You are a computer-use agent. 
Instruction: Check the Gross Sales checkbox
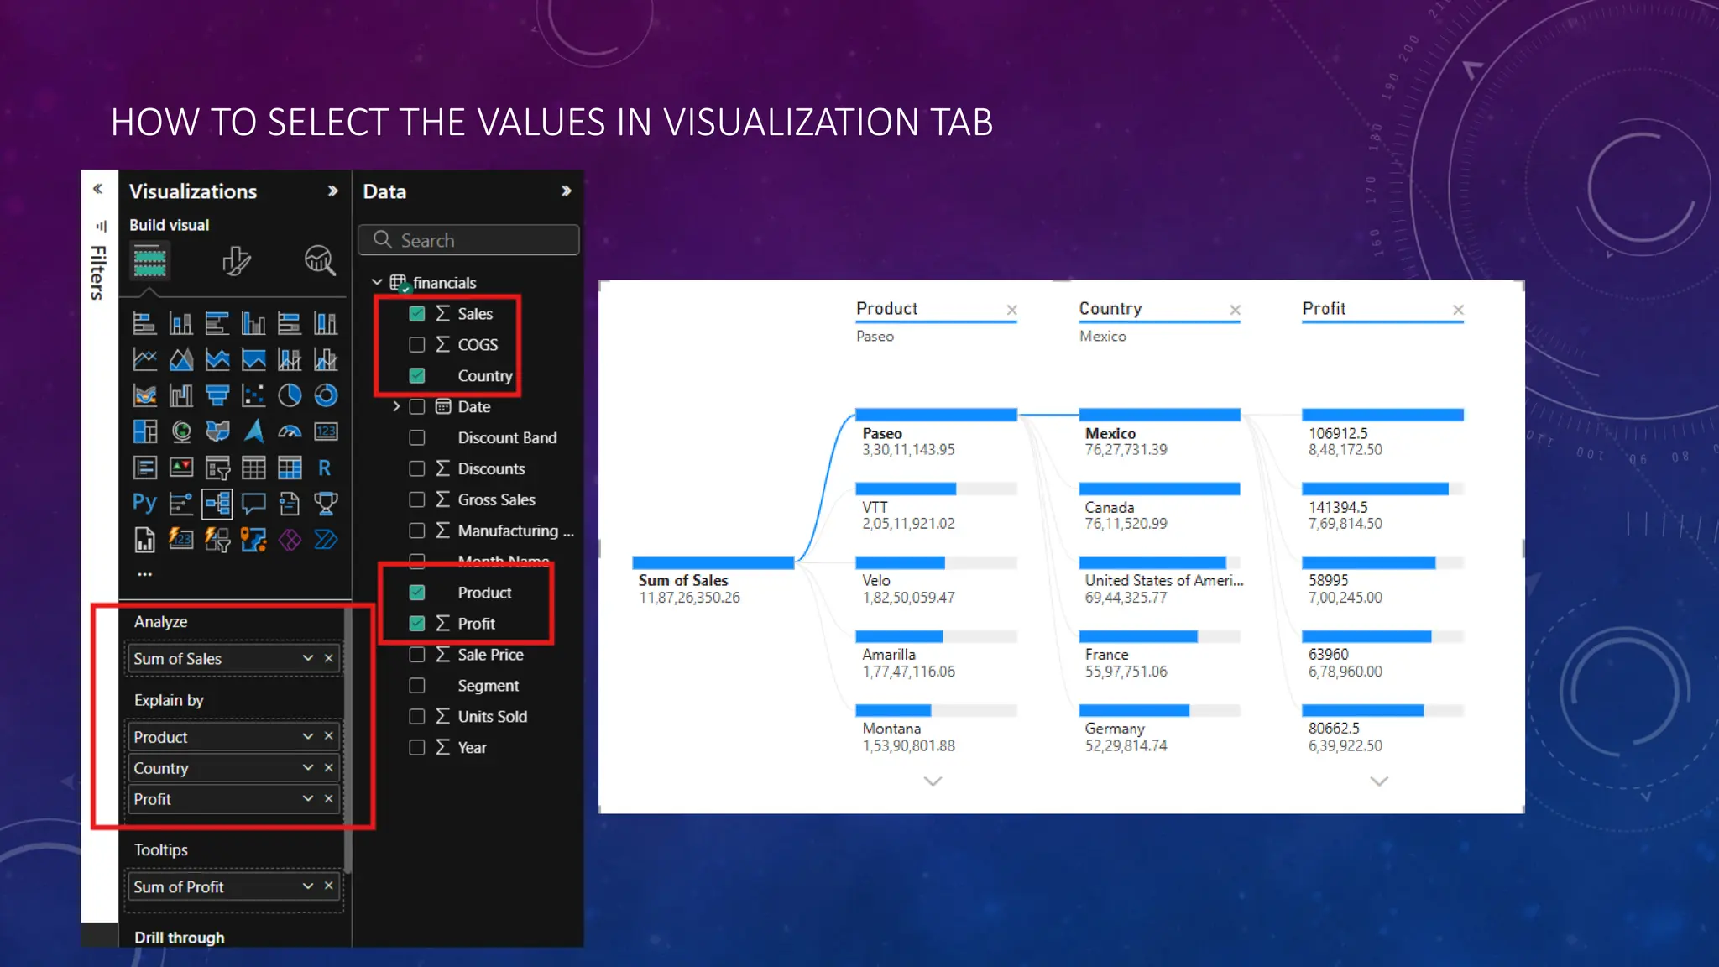tap(417, 500)
